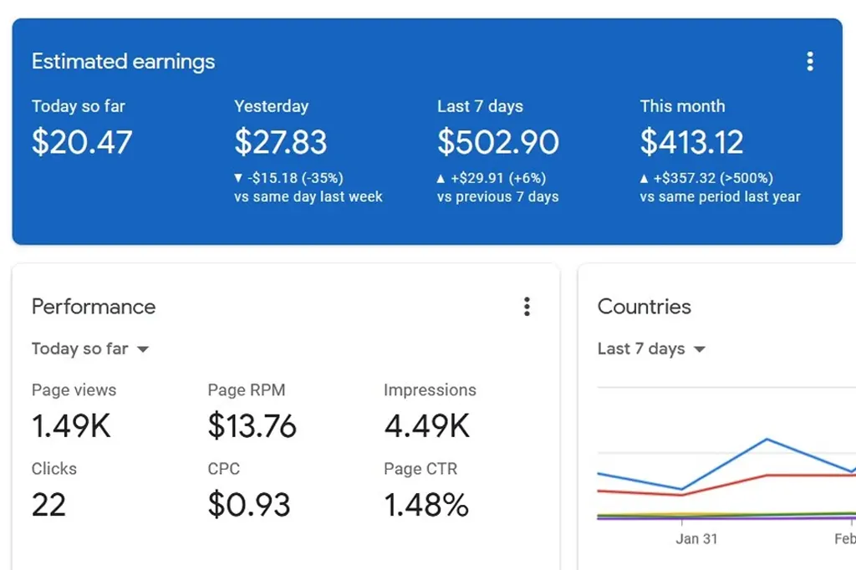Click the up-triangle indicator beside +$357.32
The width and height of the screenshot is (856, 570).
coord(645,178)
